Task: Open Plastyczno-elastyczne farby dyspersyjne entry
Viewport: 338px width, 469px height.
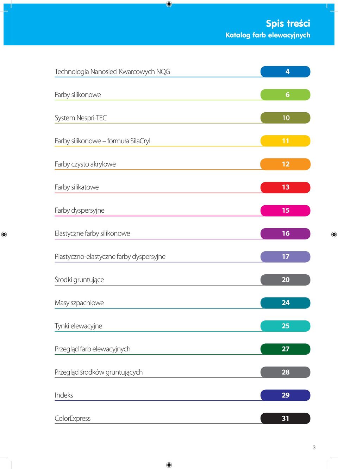Action: point(110,257)
